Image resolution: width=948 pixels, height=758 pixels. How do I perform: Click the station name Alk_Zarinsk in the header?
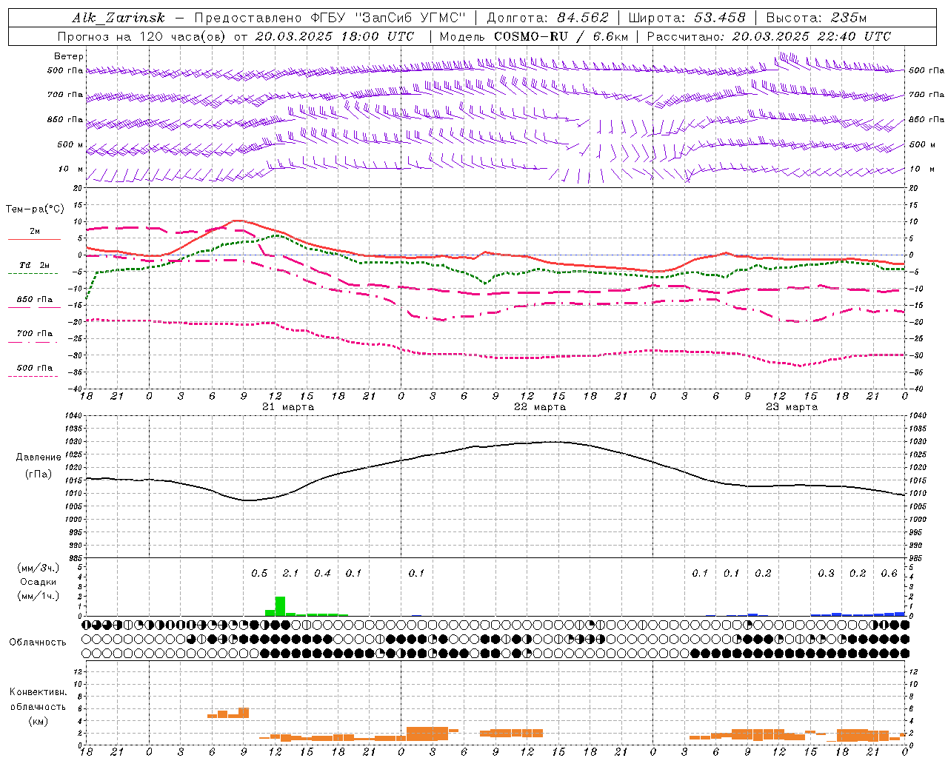[118, 18]
